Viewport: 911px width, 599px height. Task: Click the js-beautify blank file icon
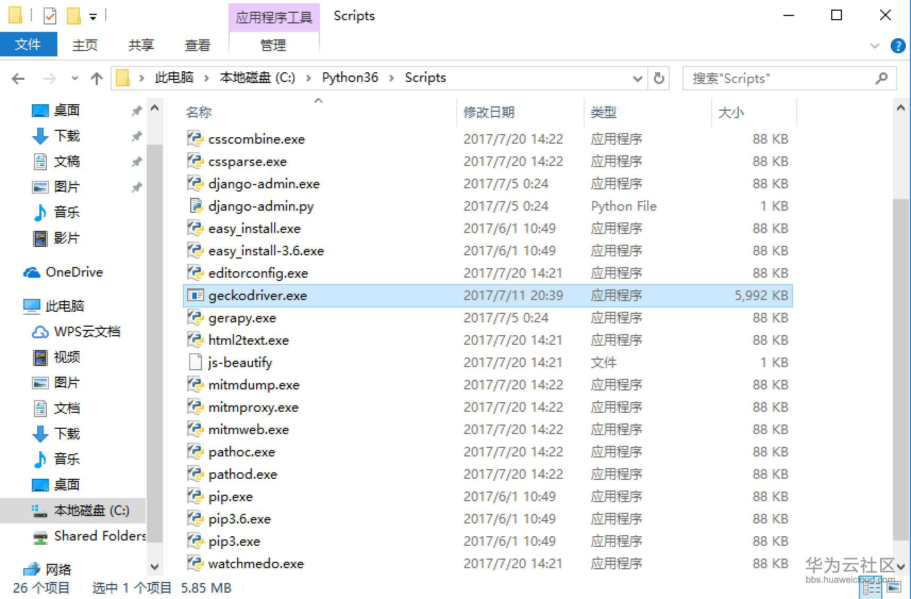[196, 362]
